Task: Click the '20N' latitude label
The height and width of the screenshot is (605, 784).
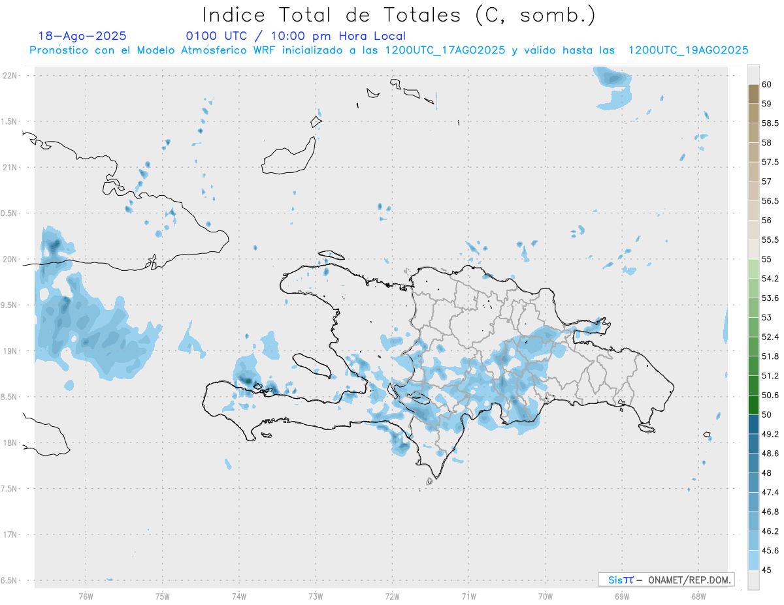Action: pos(10,259)
